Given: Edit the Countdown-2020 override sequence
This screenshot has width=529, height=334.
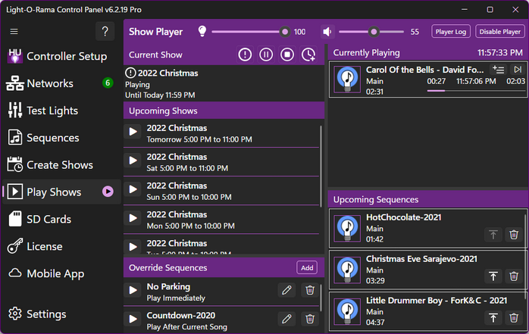Looking at the screenshot, I should pos(286,319).
